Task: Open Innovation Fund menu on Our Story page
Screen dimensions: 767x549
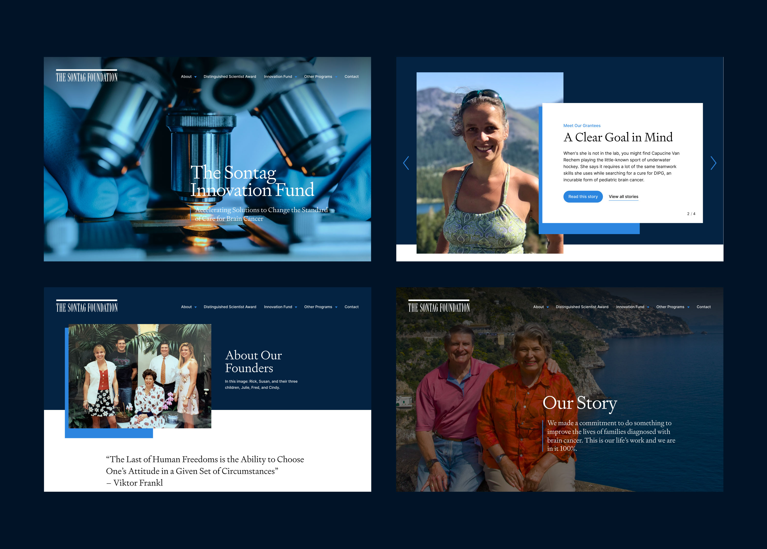Action: (630, 307)
